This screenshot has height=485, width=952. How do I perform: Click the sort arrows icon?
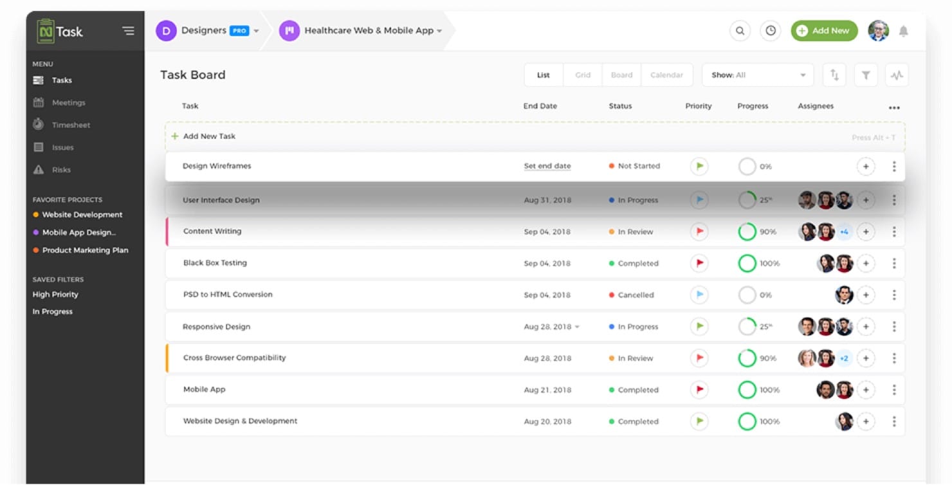click(x=834, y=75)
